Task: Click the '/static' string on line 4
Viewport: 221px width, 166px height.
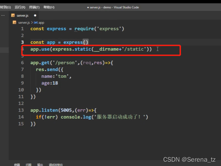Action: (x=134, y=49)
